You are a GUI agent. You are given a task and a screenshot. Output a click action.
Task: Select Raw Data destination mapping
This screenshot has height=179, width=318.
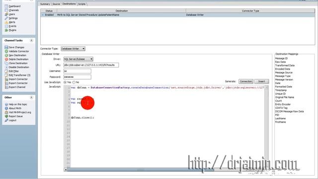280,62
